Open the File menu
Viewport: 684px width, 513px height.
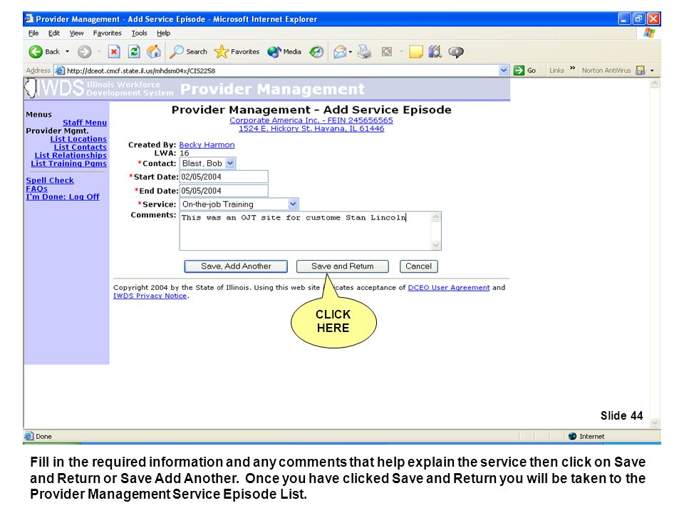coord(33,33)
